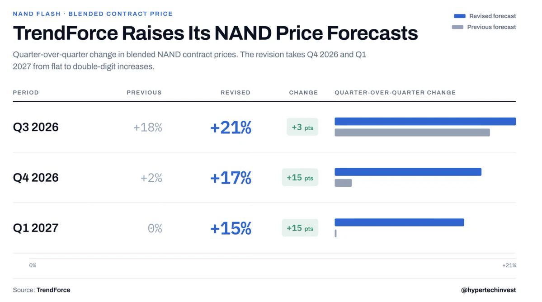Click the gray Previous forecast legend swatch
Image resolution: width=542 pixels, height=302 pixels.
457,27
